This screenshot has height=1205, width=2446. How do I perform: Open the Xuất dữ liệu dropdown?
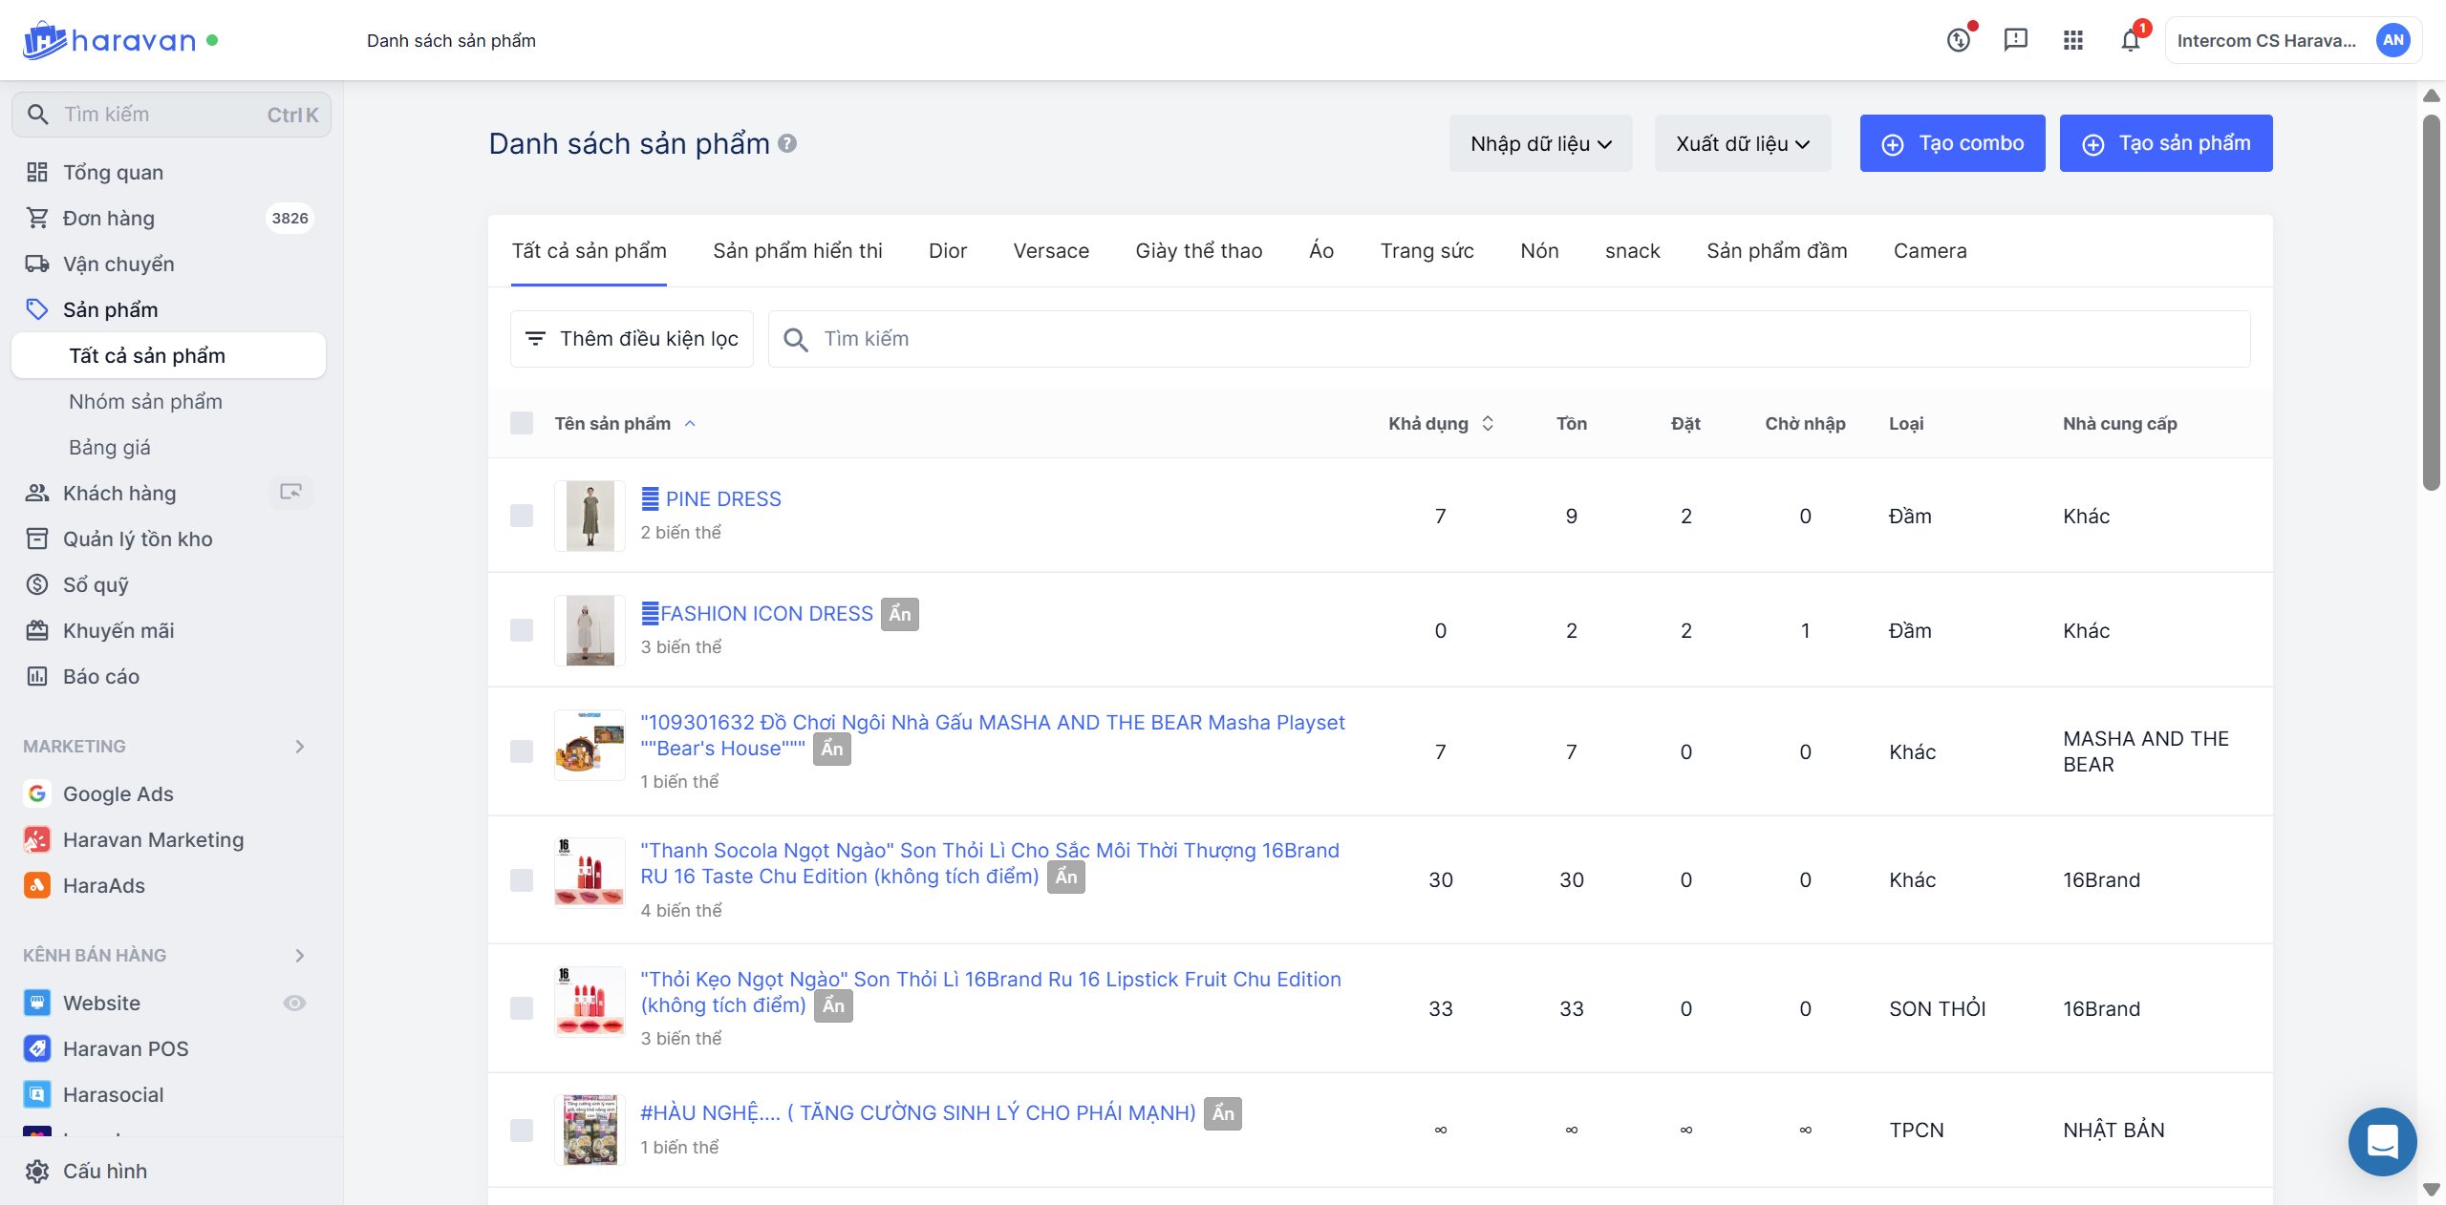pyautogui.click(x=1742, y=143)
